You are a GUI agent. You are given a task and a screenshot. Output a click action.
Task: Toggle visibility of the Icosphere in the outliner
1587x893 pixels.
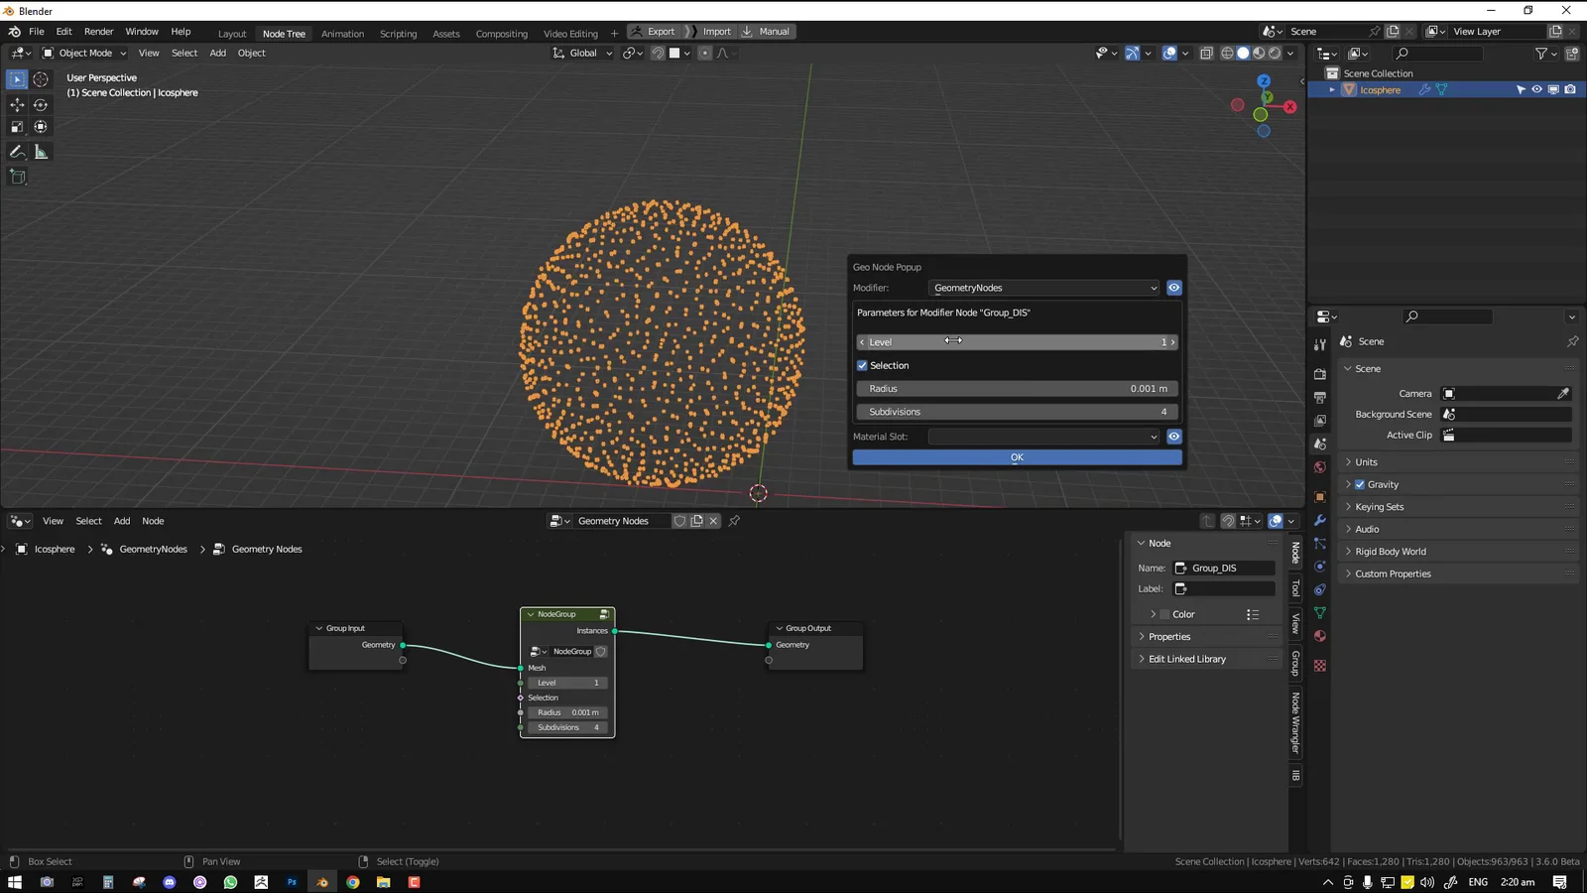tap(1536, 89)
